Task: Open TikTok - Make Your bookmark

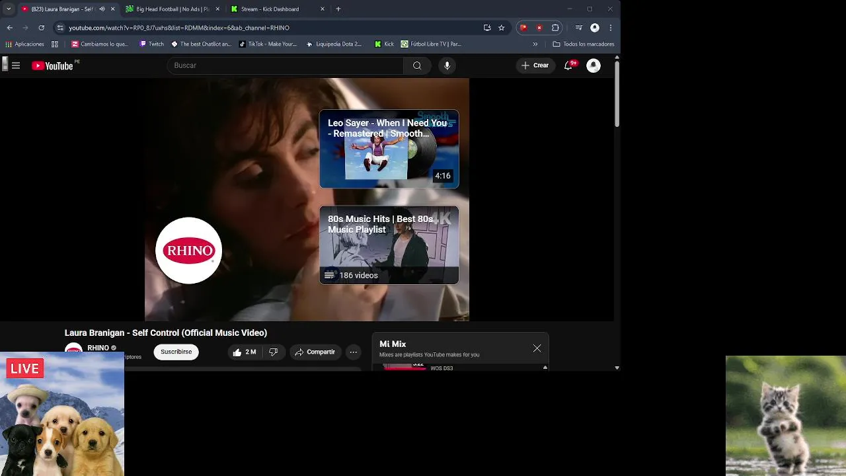Action: pos(268,44)
